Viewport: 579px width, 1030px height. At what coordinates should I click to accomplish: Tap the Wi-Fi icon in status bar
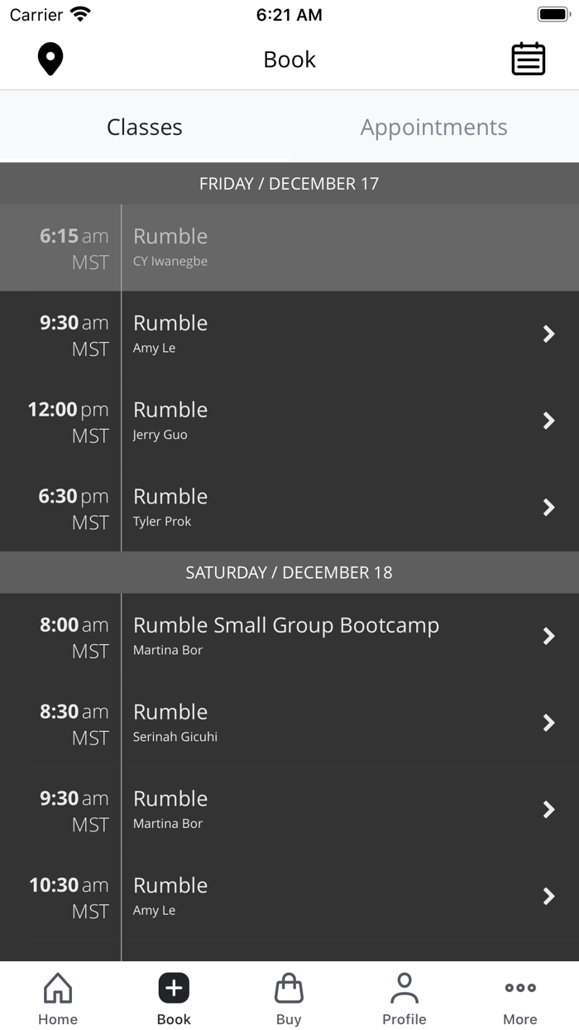(79, 13)
